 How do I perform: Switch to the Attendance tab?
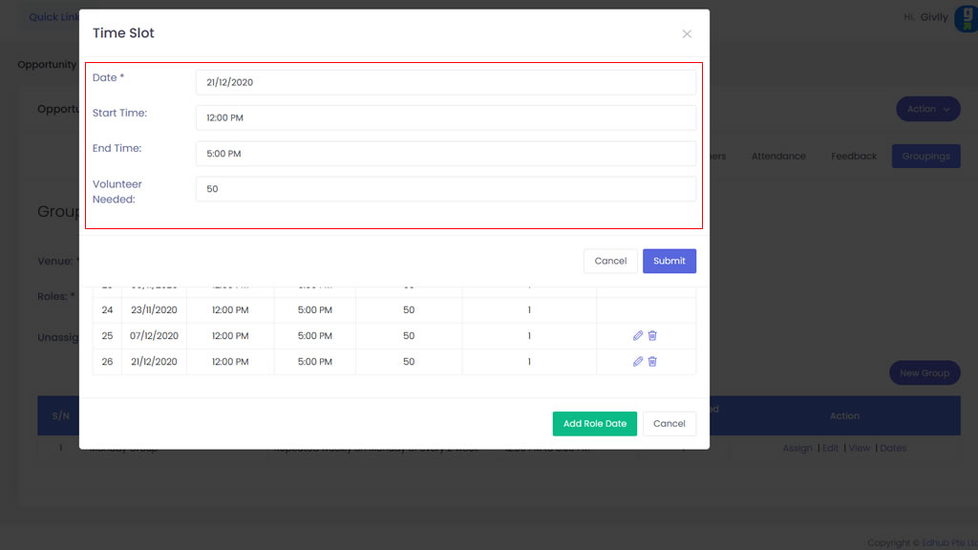pos(777,157)
